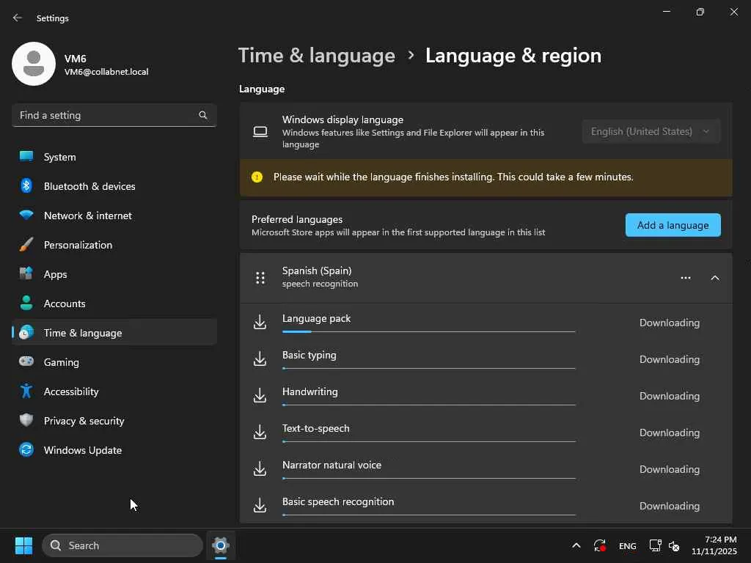The width and height of the screenshot is (751, 563).
Task: Click the Language pack download icon
Action: (x=260, y=323)
